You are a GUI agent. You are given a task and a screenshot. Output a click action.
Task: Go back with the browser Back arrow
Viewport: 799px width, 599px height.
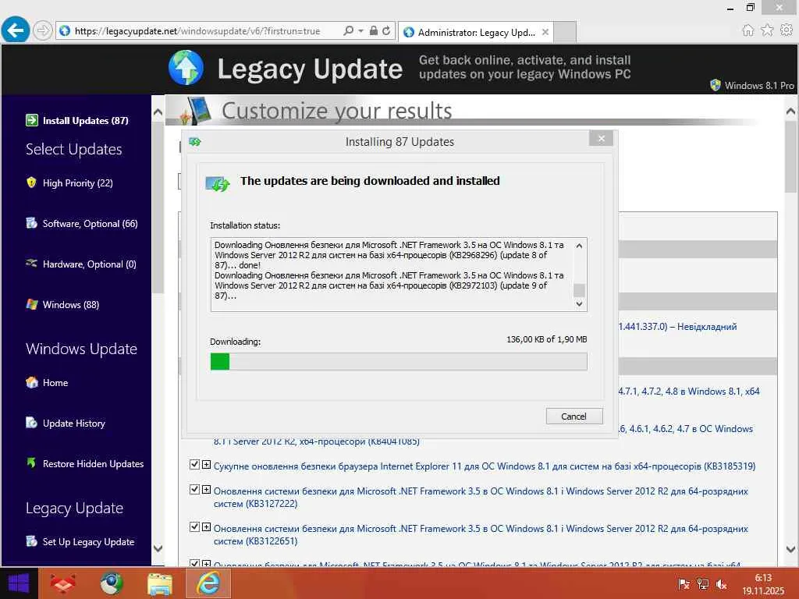click(x=16, y=30)
